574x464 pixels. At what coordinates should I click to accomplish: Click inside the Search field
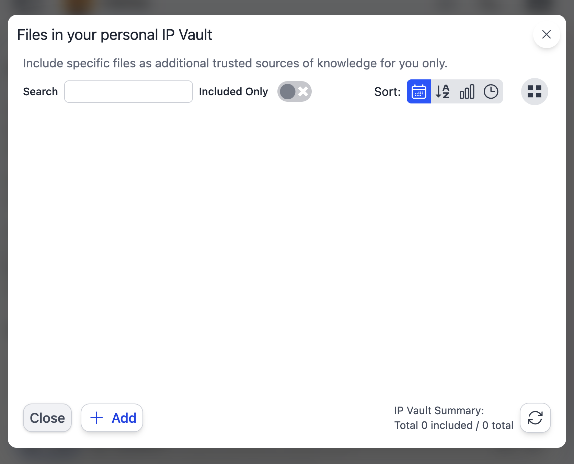(x=128, y=91)
